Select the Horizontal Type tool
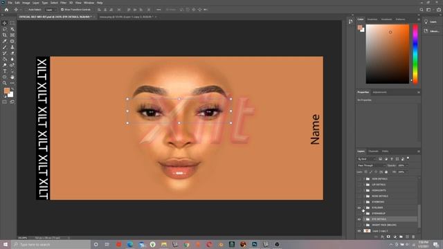 coord(5,71)
